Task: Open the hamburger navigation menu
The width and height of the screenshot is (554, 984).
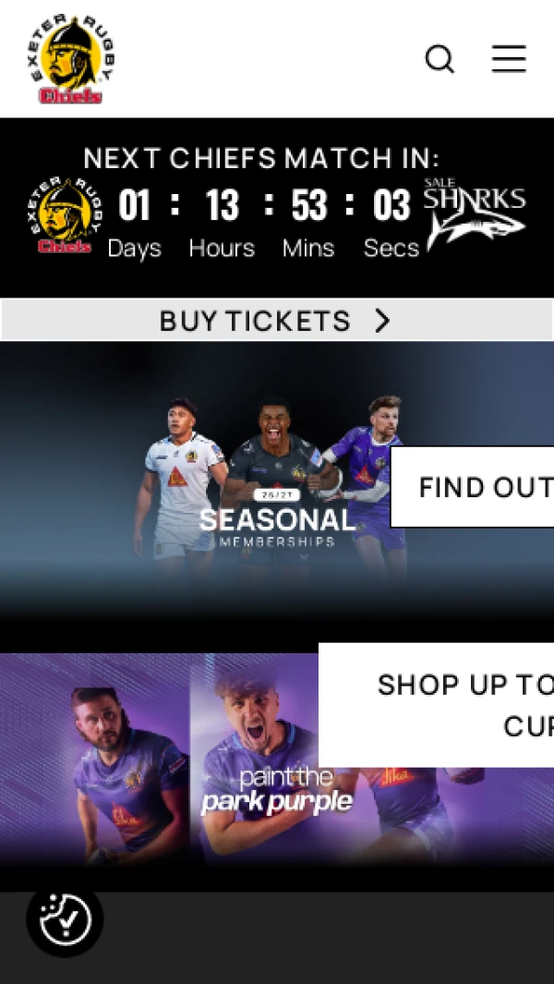Action: point(508,59)
